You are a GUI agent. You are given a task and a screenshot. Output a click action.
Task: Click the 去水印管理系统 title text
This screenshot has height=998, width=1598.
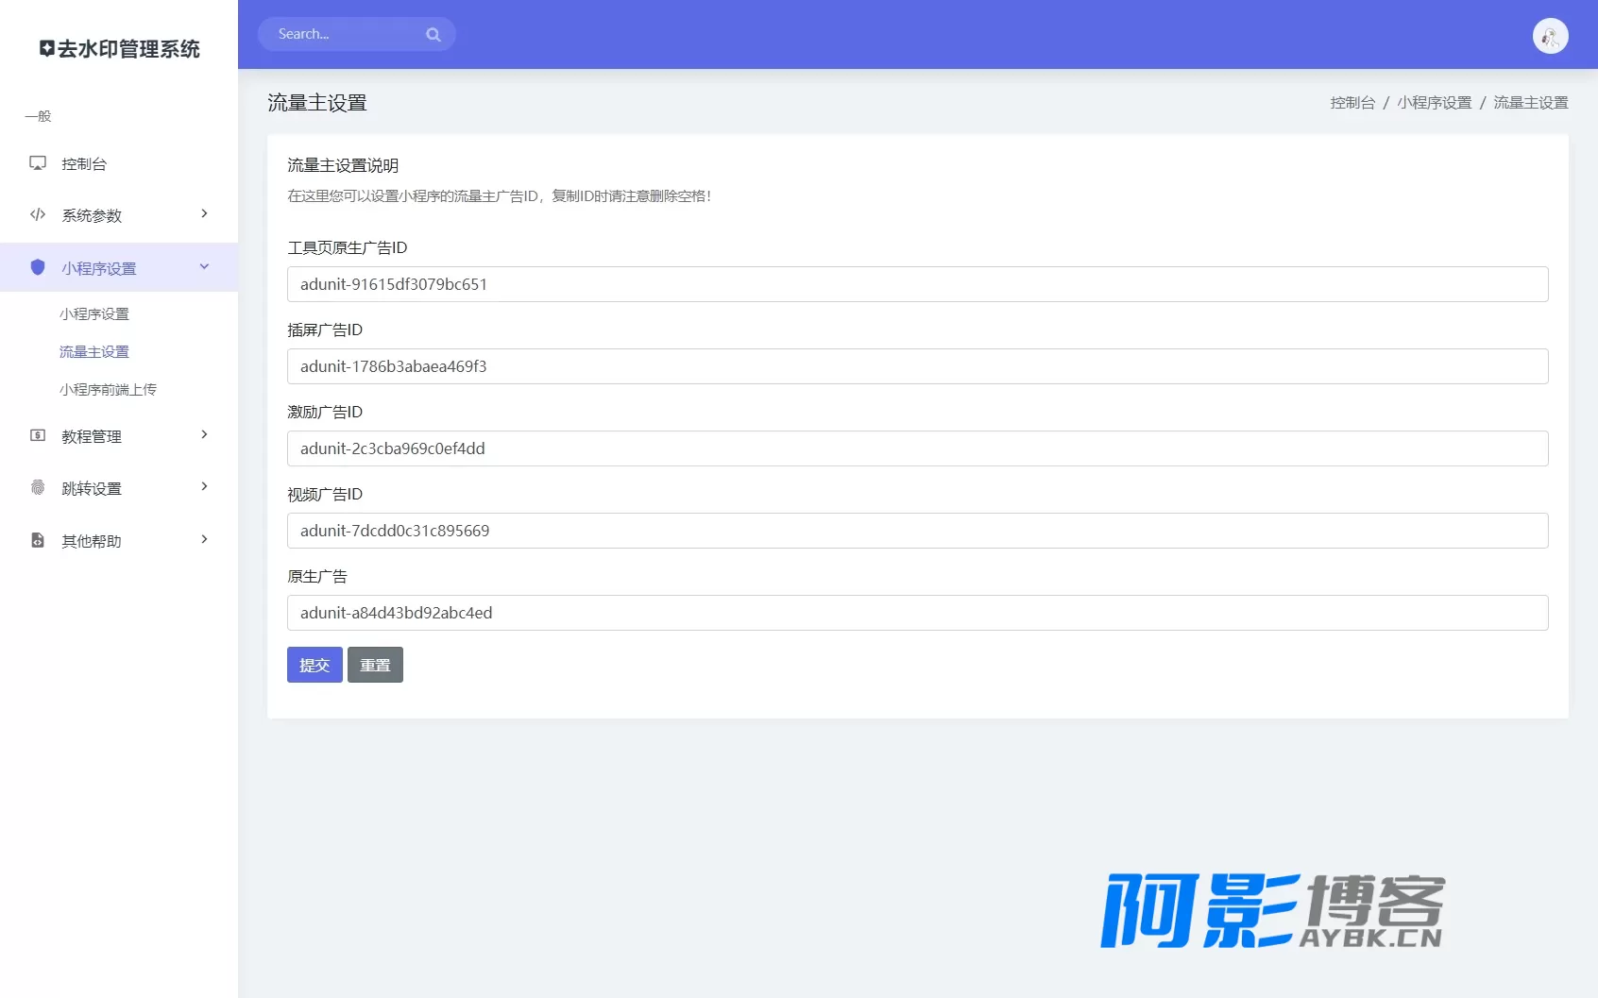point(128,49)
